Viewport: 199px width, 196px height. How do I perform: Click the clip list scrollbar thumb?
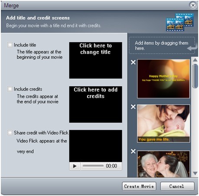(x=195, y=76)
